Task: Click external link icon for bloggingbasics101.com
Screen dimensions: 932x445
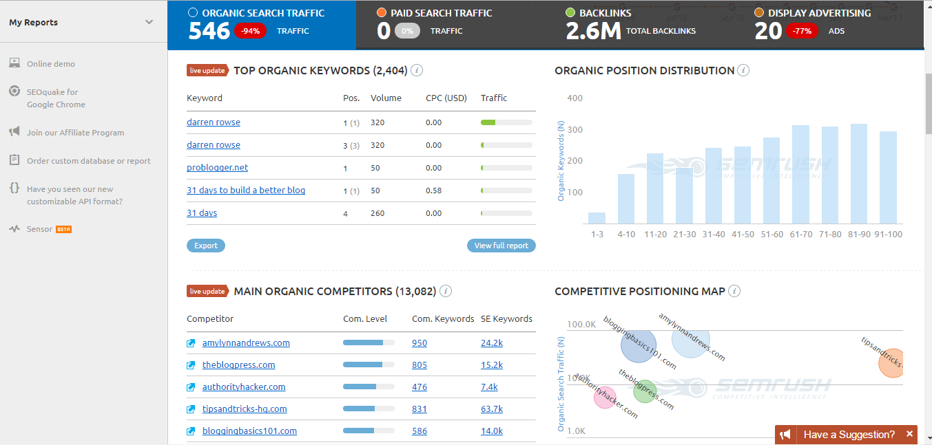Action: [191, 431]
